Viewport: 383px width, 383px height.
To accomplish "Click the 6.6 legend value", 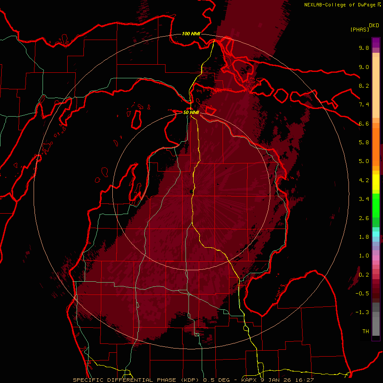I will pos(364,123).
